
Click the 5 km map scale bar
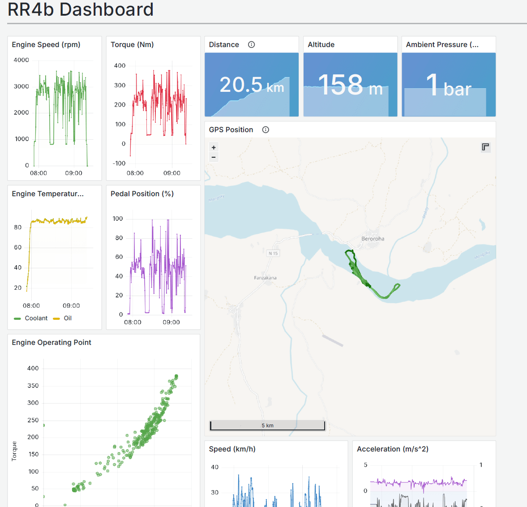[267, 425]
